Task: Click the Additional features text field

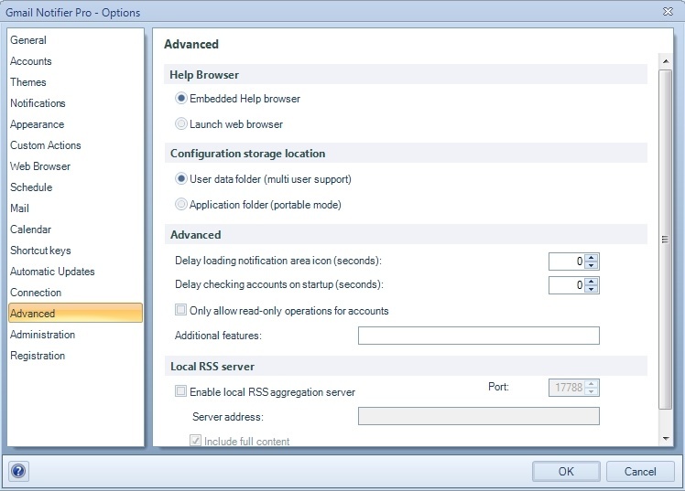Action: point(479,336)
